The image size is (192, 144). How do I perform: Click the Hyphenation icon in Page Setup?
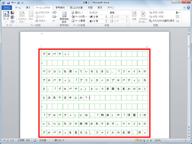point(54,21)
